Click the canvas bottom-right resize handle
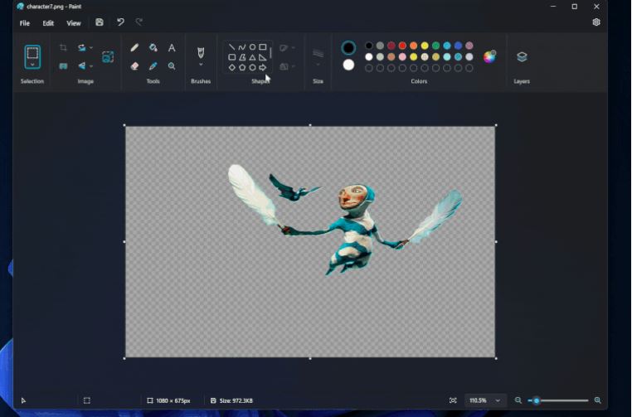Viewport: 632px width, 417px height. point(496,358)
